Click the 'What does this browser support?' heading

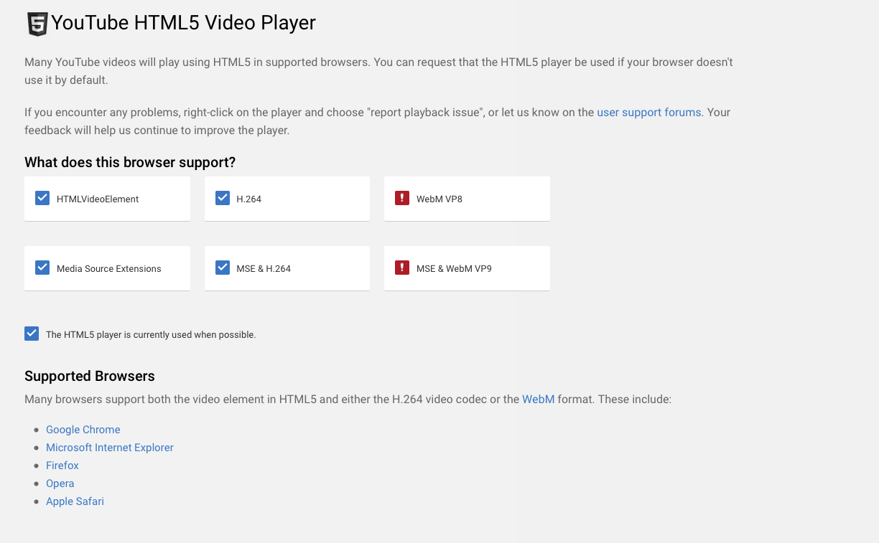(x=130, y=163)
